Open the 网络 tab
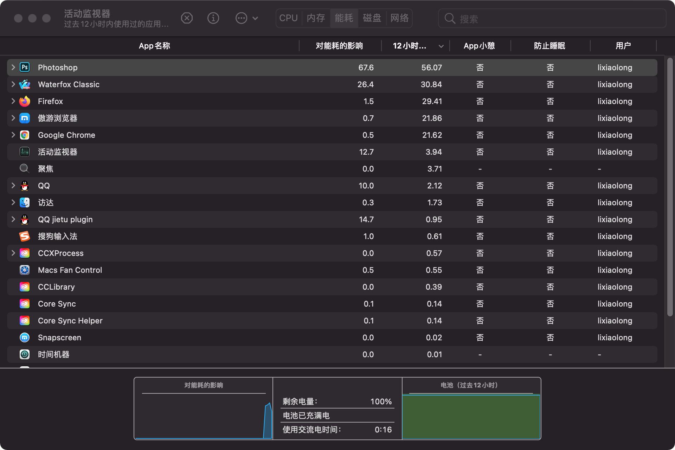The height and width of the screenshot is (450, 675). click(399, 18)
